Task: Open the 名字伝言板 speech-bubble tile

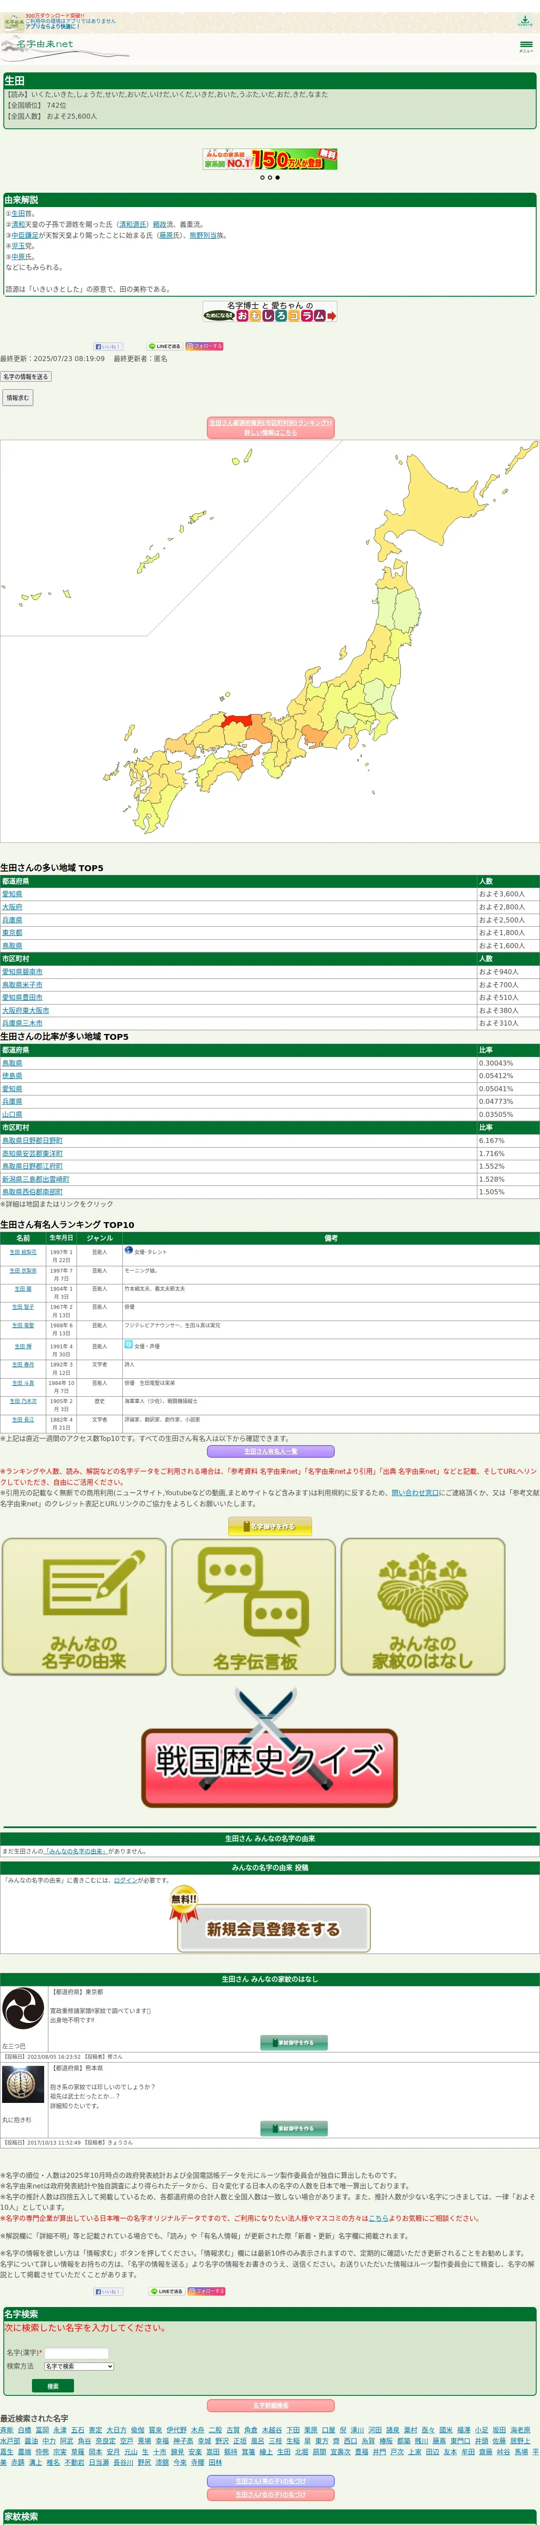Action: (x=254, y=1607)
